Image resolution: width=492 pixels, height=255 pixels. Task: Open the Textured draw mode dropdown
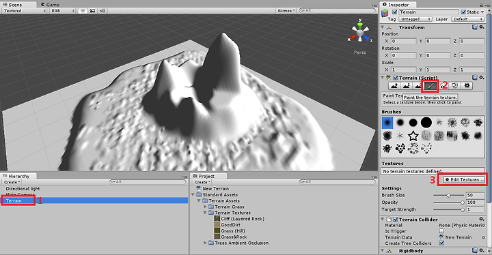(x=25, y=11)
